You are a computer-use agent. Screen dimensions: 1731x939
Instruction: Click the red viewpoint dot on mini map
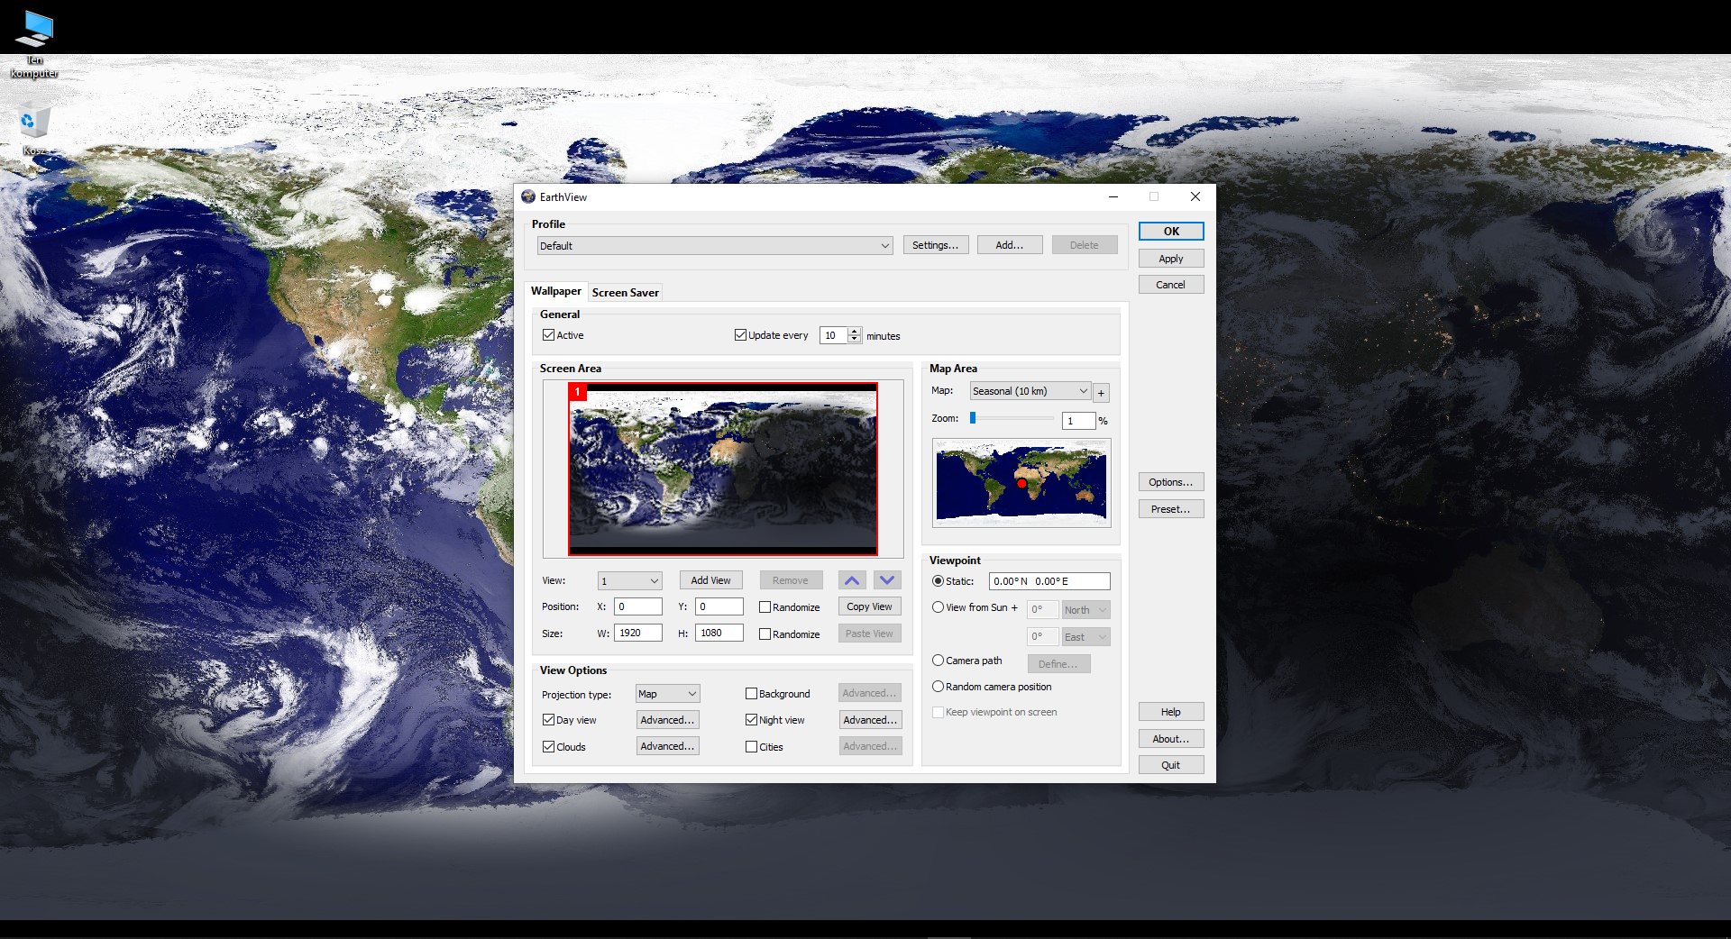pyautogui.click(x=1021, y=484)
